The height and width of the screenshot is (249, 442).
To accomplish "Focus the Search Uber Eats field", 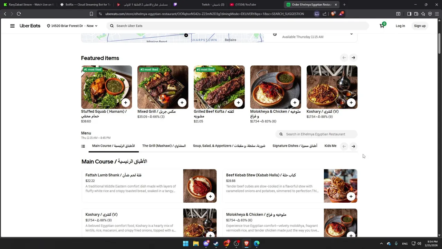I will (x=238, y=26).
